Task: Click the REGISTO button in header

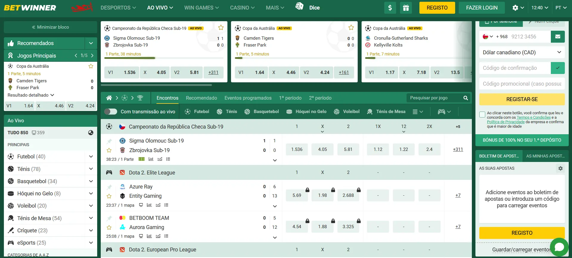Action: [437, 8]
